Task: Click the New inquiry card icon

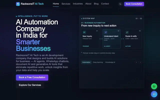Action: tap(84, 32)
